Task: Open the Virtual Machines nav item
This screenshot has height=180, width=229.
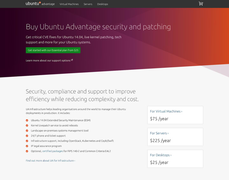Action: point(69,4)
